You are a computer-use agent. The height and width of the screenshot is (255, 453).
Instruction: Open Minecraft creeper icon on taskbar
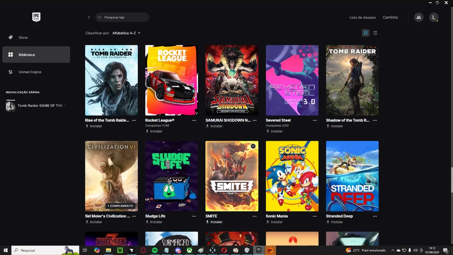tap(120, 250)
